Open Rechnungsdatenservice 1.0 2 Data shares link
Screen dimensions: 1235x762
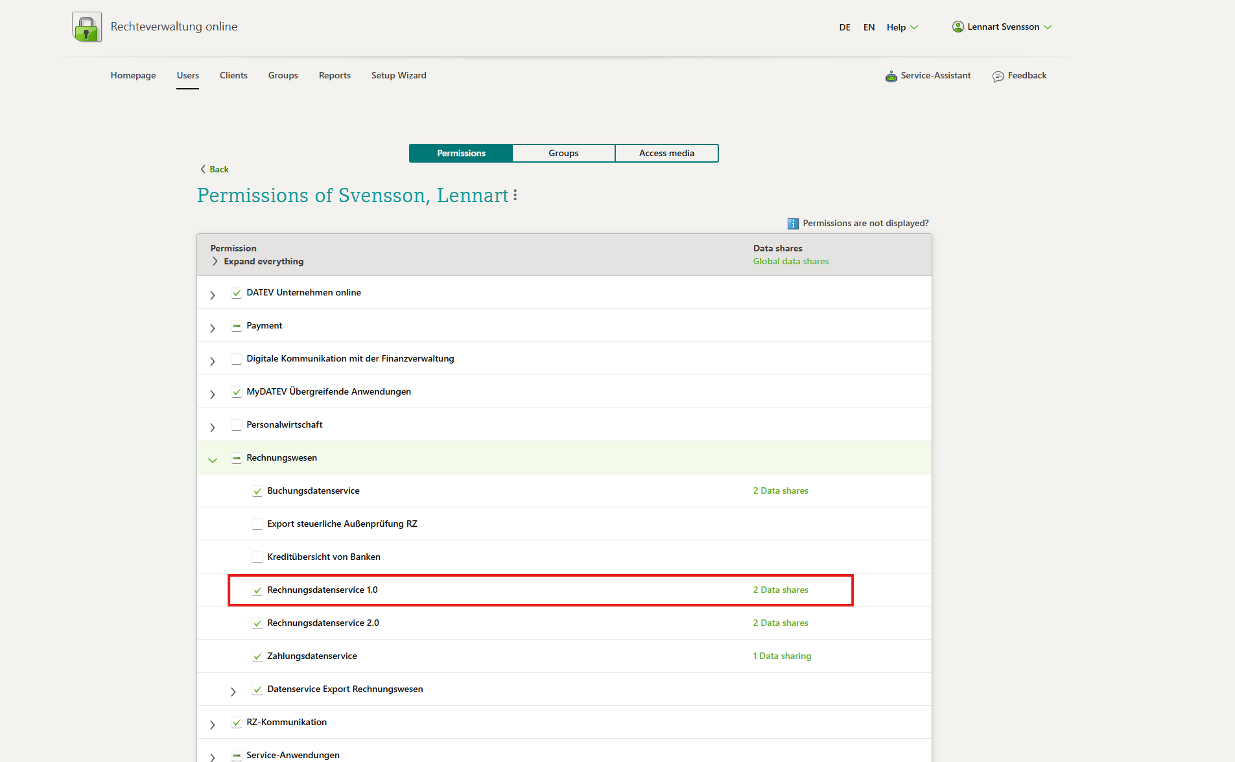coord(781,590)
